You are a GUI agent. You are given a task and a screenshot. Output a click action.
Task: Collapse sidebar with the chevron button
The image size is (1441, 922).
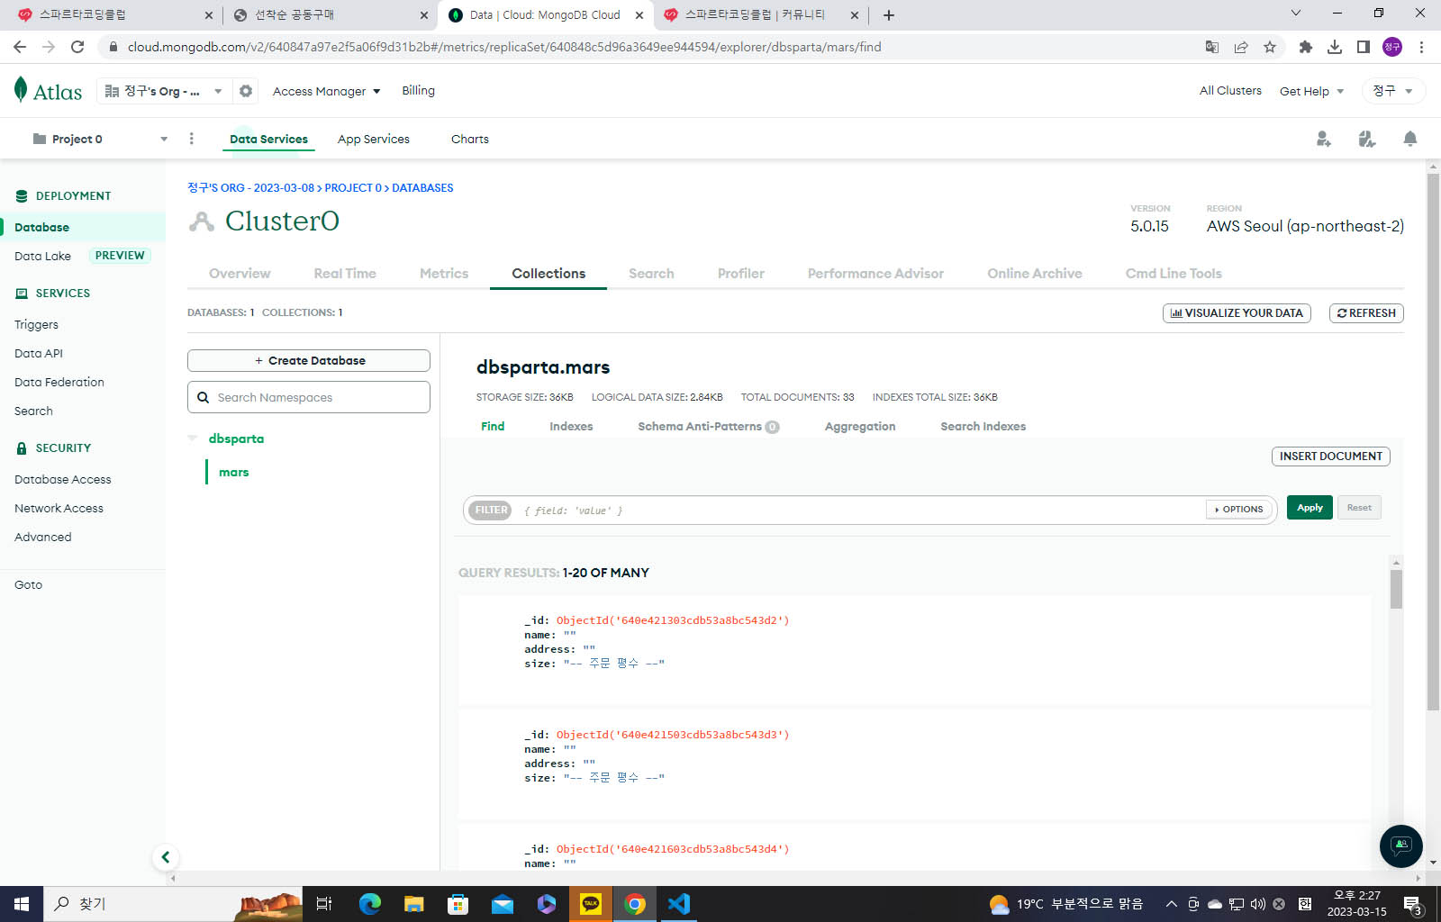pyautogui.click(x=165, y=857)
